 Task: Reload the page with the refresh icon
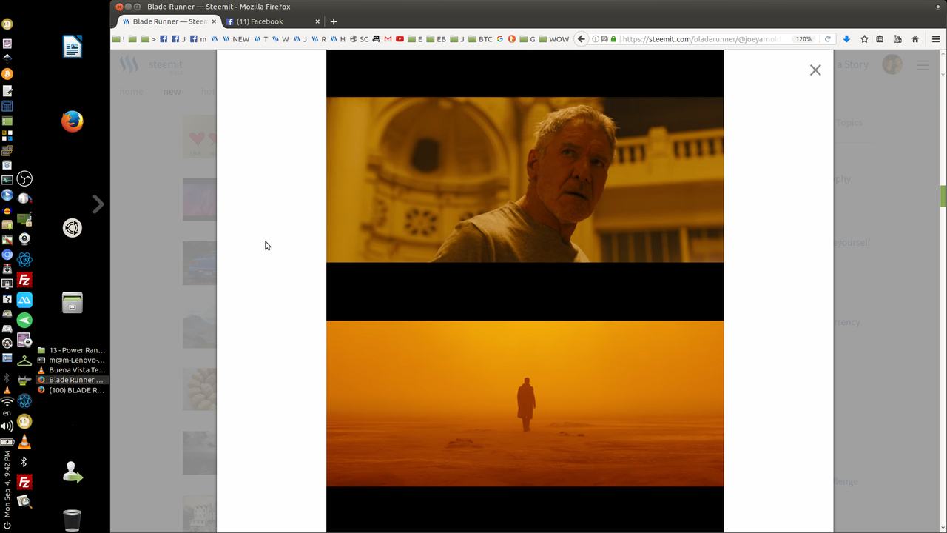coord(828,38)
